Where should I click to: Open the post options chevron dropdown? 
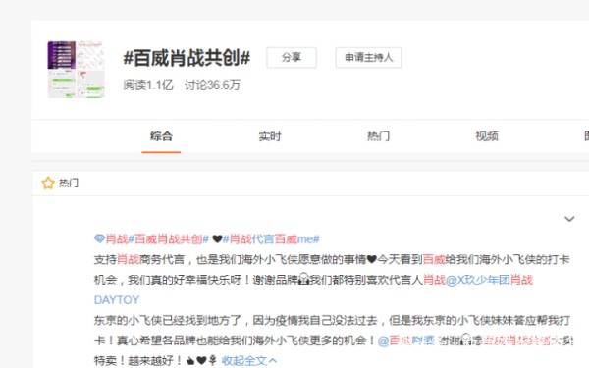tap(569, 219)
